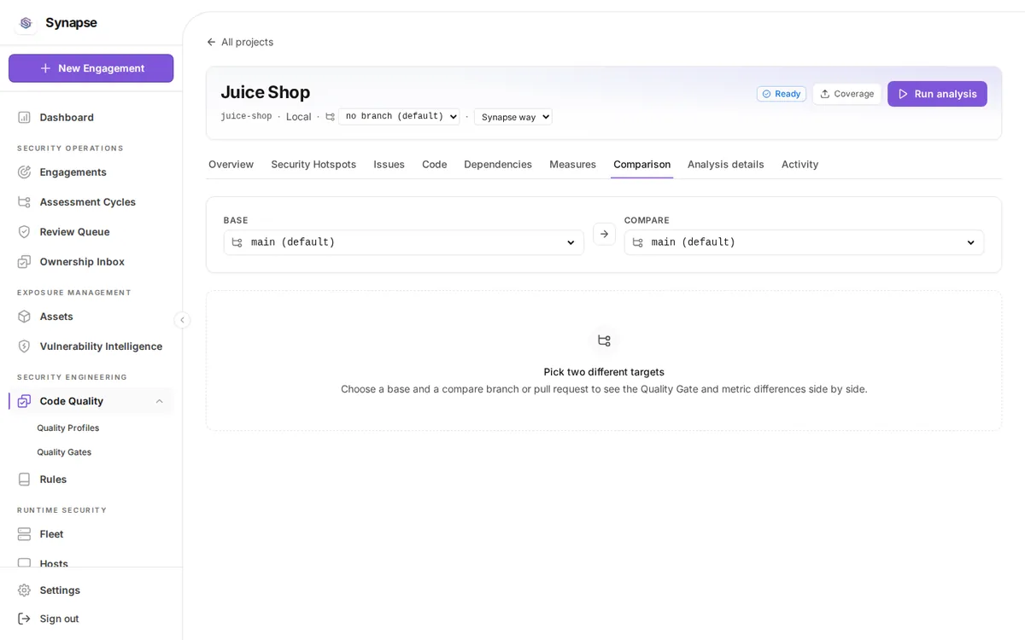This screenshot has width=1025, height=640.
Task: Click the Coverage button
Action: [x=846, y=94]
